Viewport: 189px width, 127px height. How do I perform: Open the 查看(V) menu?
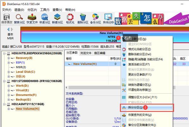[x=57, y=10]
